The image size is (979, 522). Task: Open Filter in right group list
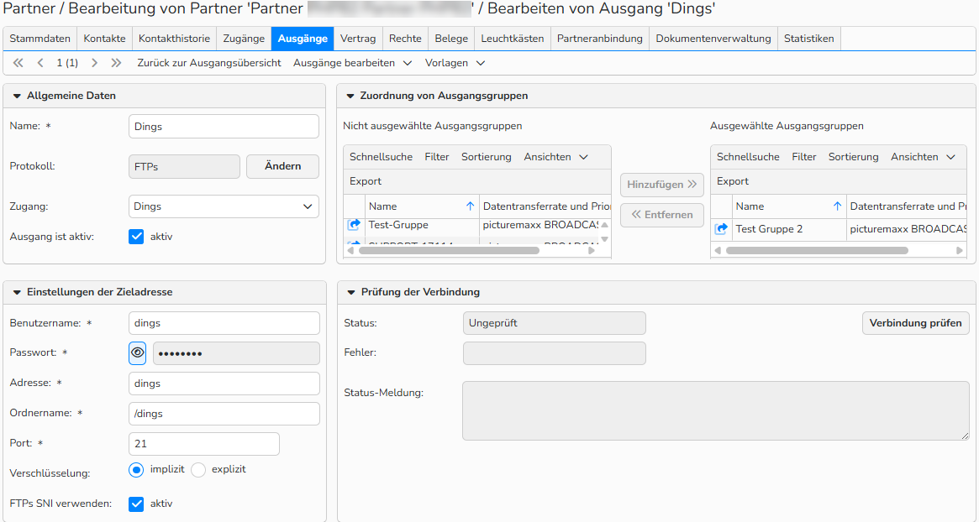point(803,157)
